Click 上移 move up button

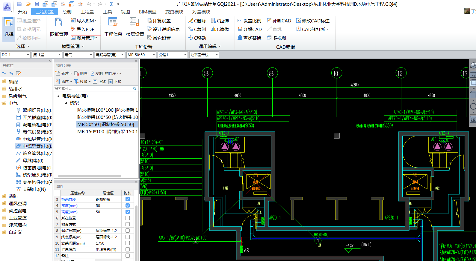pos(99,82)
